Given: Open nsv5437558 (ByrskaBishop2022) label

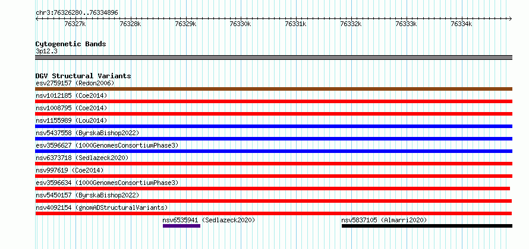Looking at the screenshot, I should (x=87, y=133).
